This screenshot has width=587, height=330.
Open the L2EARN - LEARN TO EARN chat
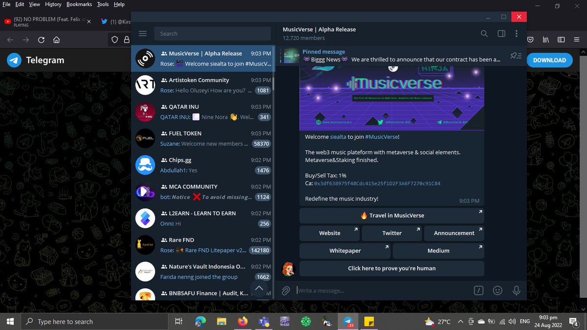203,219
